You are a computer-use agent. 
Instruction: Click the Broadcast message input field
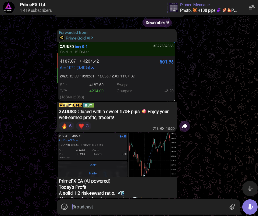coord(124,207)
